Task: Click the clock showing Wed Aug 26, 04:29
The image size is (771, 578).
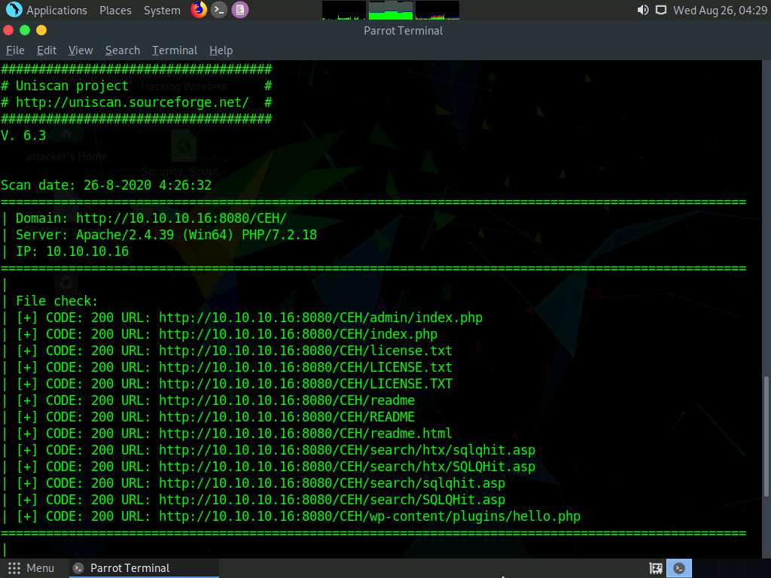Action: [x=720, y=11]
